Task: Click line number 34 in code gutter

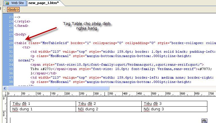Action: 11,65
